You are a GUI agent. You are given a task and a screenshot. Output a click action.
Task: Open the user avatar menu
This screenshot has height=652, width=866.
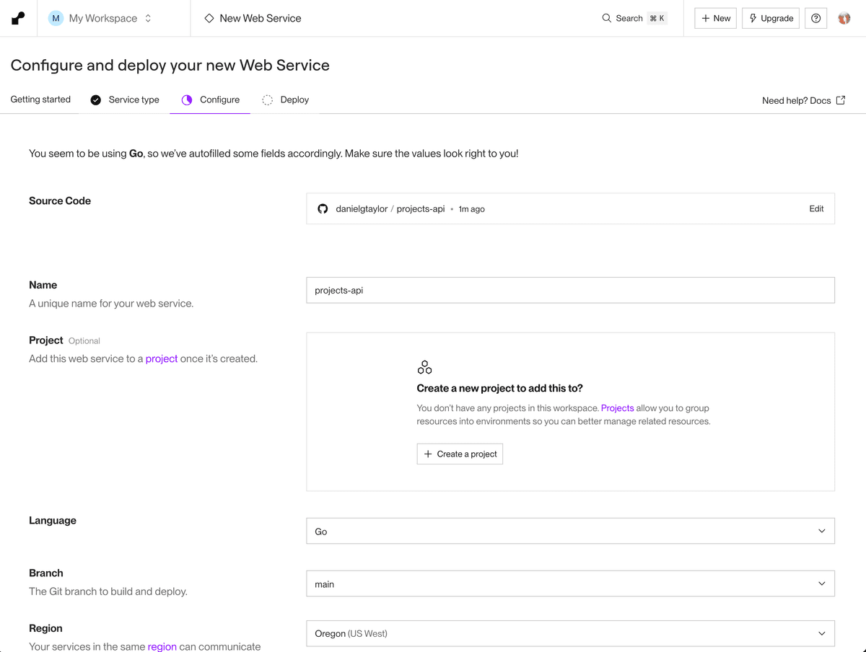[x=844, y=18]
